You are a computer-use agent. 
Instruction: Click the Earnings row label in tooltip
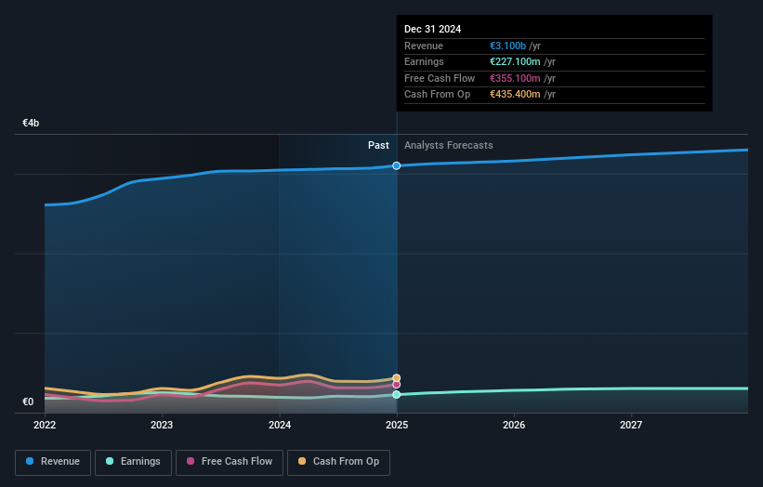424,61
